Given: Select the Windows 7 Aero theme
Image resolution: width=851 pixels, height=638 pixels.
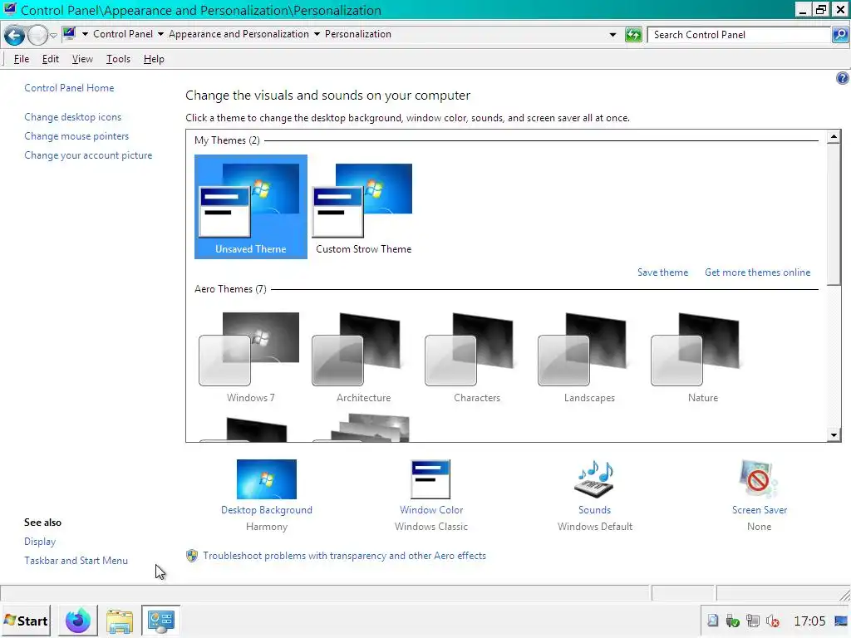Looking at the screenshot, I should [251, 356].
